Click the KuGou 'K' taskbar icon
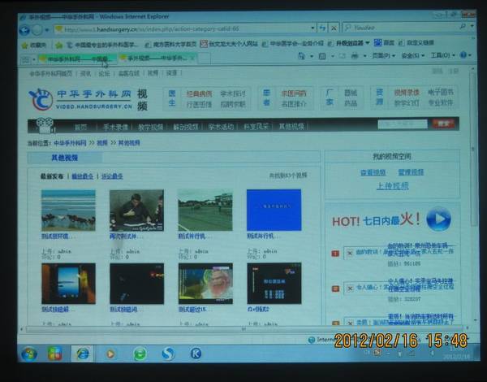This screenshot has width=487, height=382. 196,354
